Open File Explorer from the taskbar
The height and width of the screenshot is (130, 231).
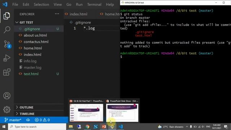coord(71,127)
